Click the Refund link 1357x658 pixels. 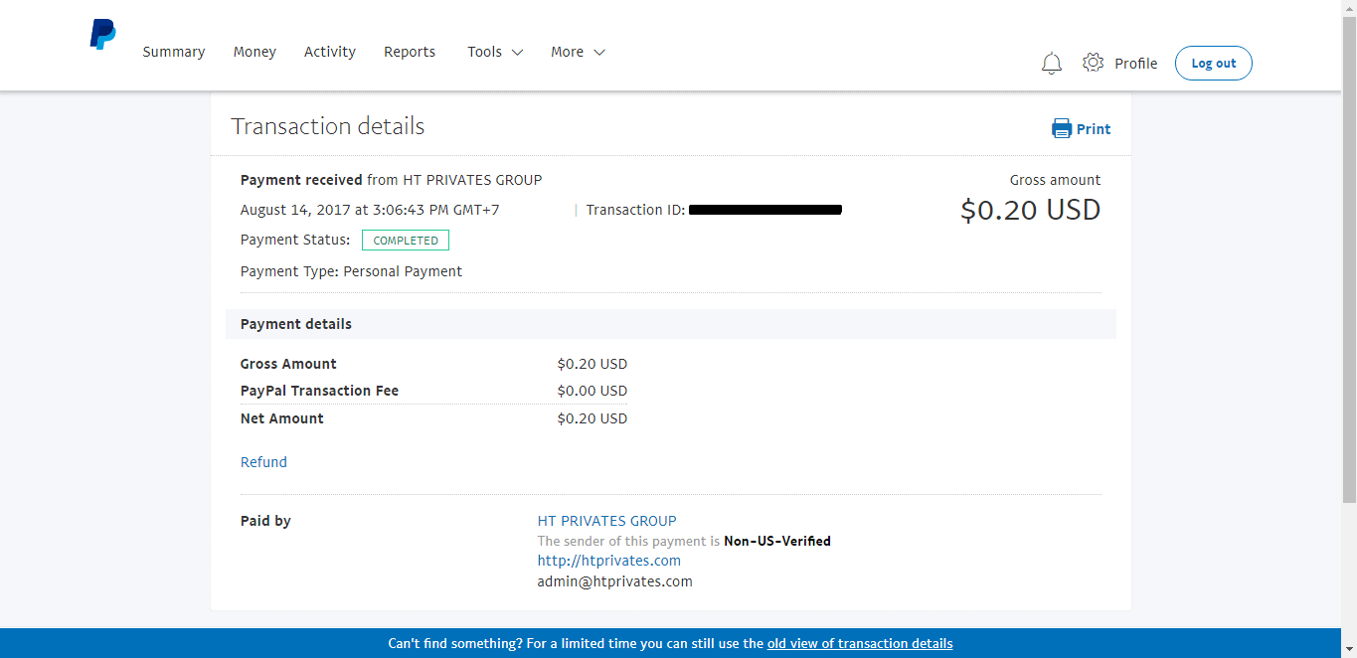263,462
